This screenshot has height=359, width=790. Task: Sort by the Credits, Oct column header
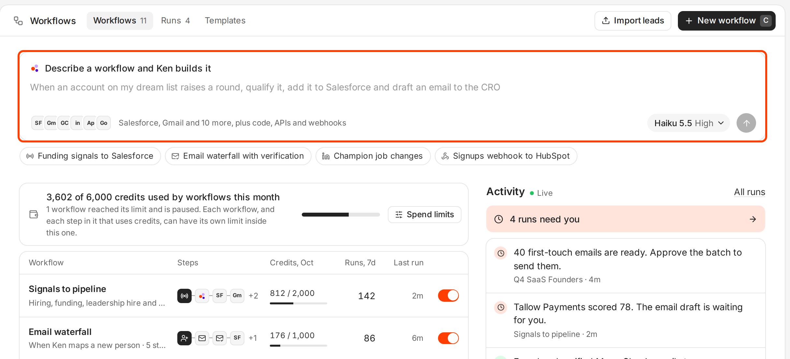pos(291,262)
